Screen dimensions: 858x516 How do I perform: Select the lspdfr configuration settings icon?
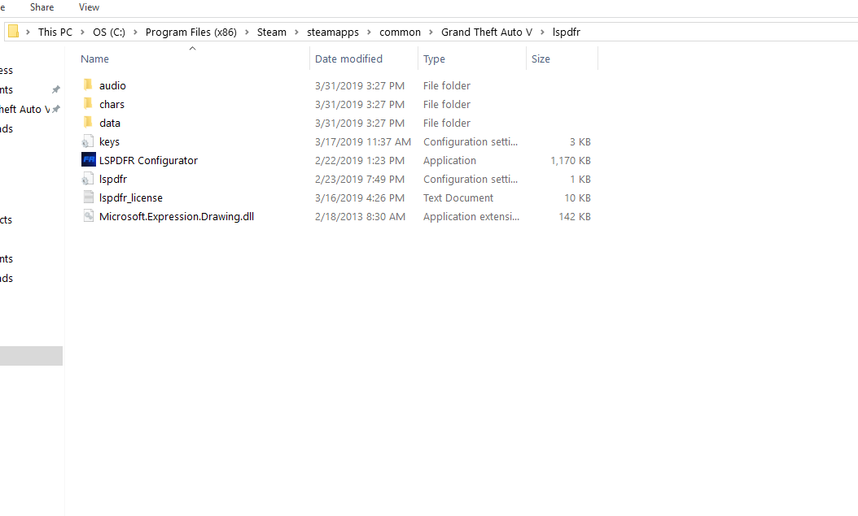(88, 179)
